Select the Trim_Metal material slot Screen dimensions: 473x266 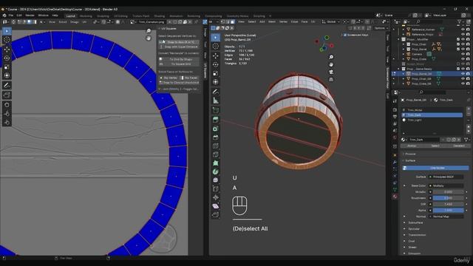432,110
